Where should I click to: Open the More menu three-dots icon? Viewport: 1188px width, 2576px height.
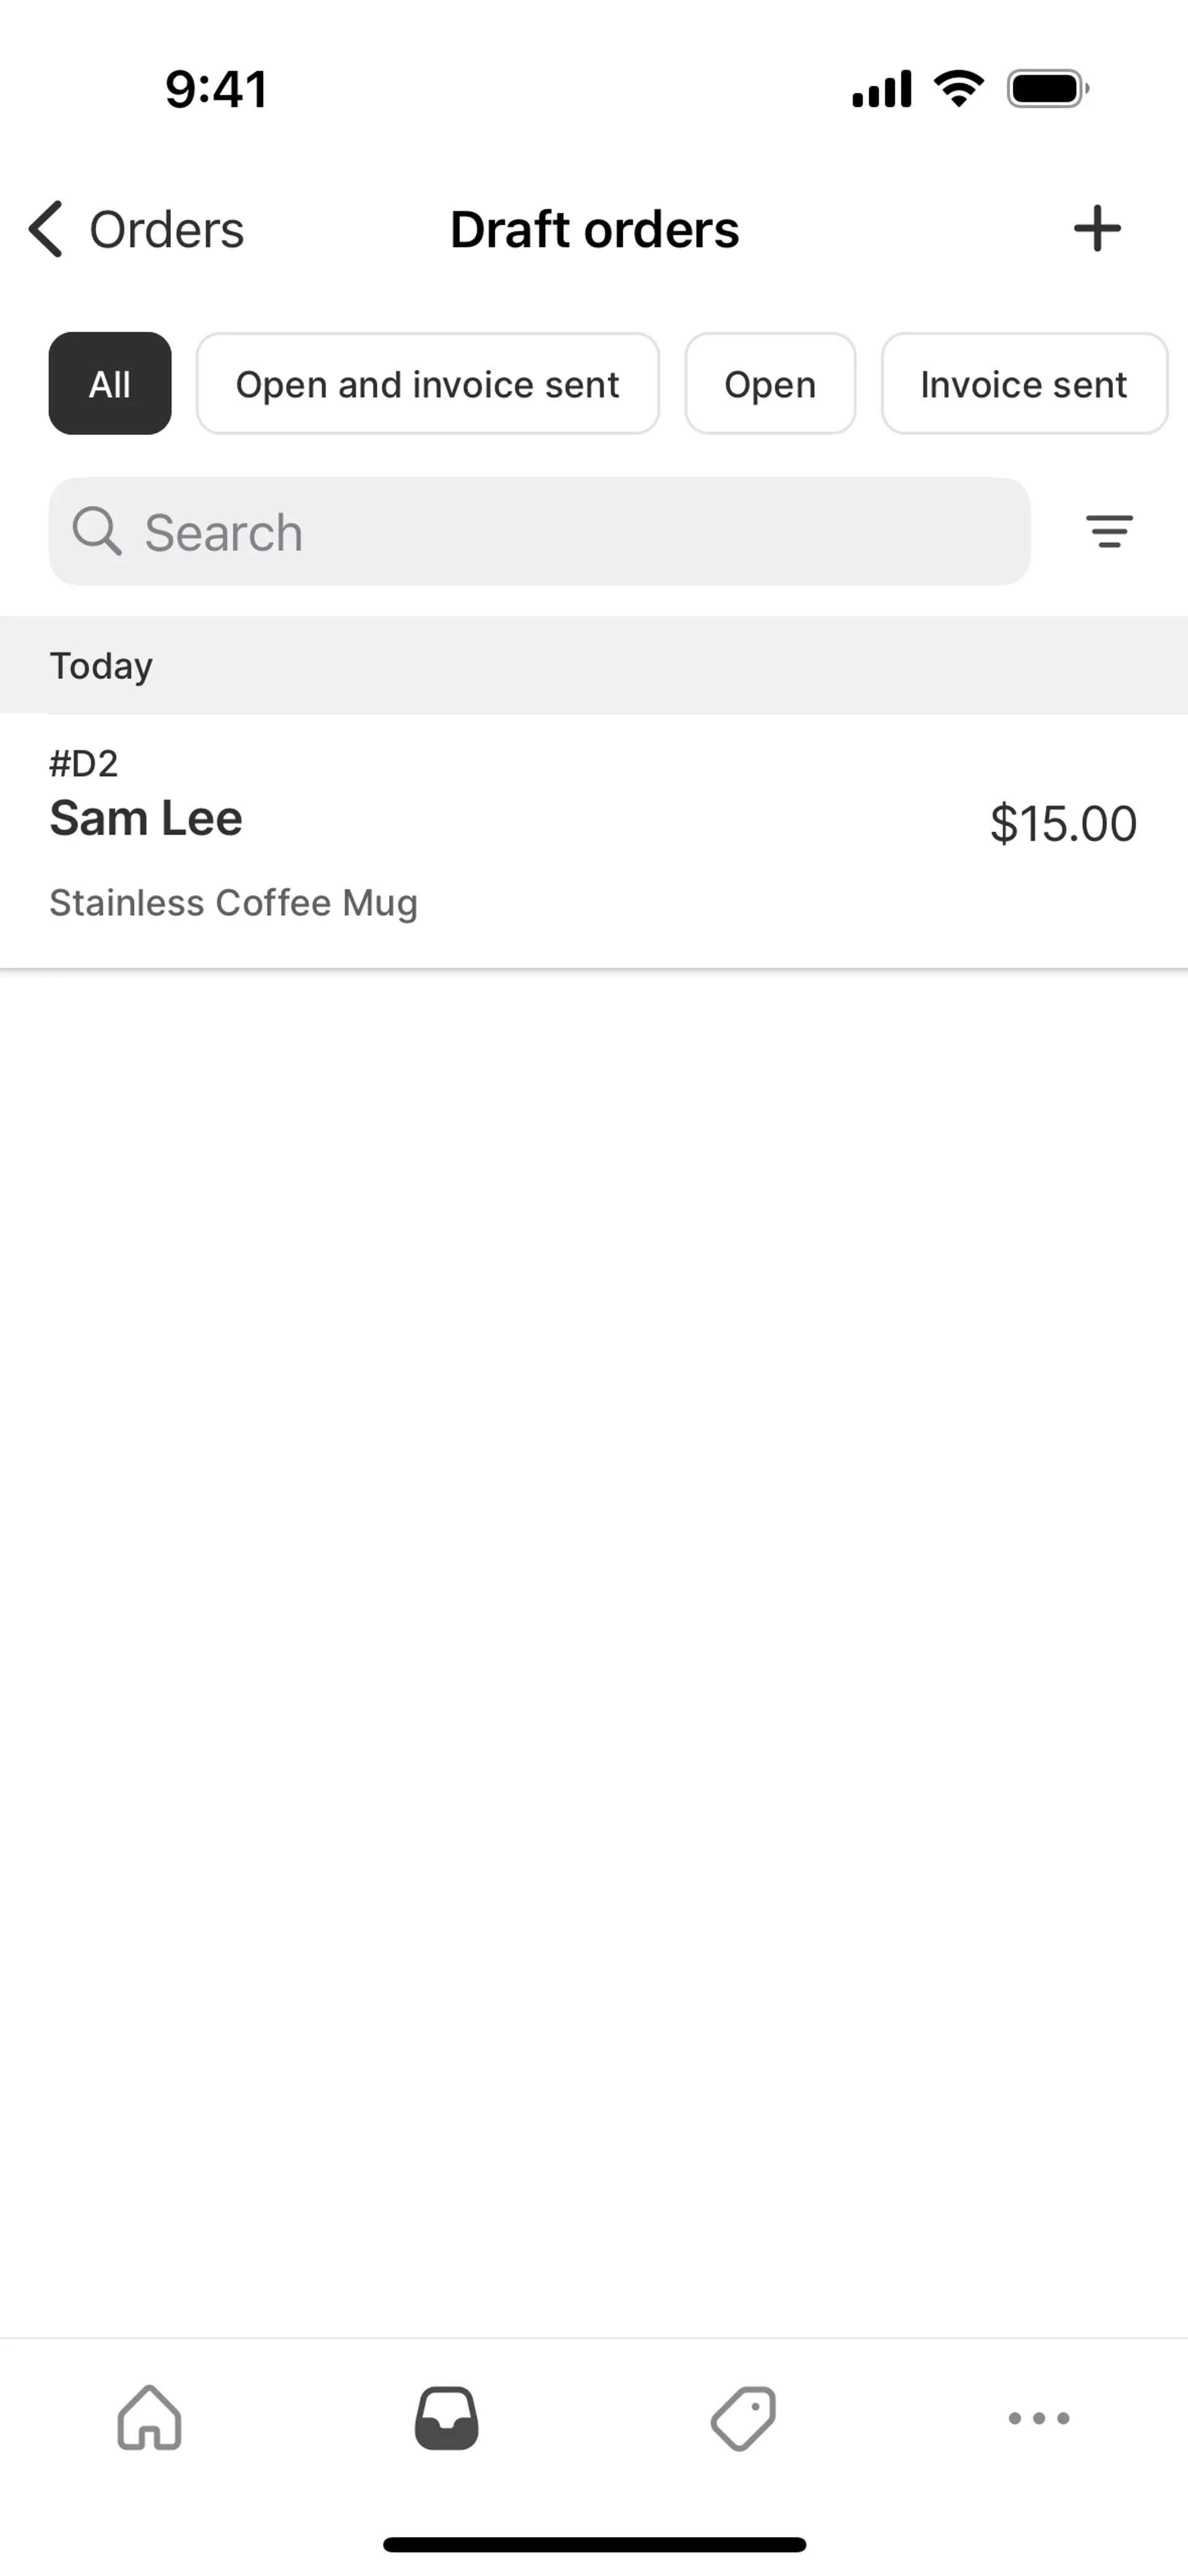click(x=1039, y=2418)
